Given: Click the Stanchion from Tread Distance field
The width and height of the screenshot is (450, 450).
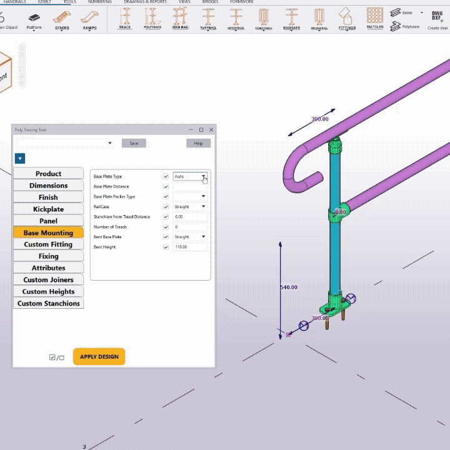Looking at the screenshot, I should click(x=190, y=217).
